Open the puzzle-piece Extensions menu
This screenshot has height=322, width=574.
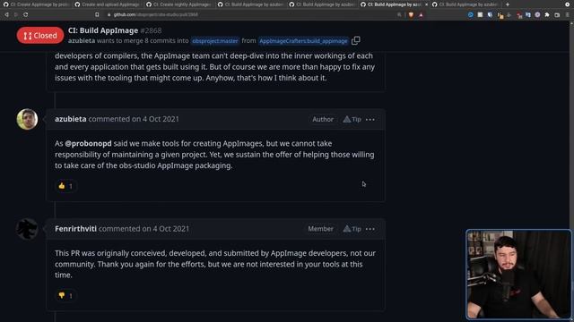click(x=547, y=14)
